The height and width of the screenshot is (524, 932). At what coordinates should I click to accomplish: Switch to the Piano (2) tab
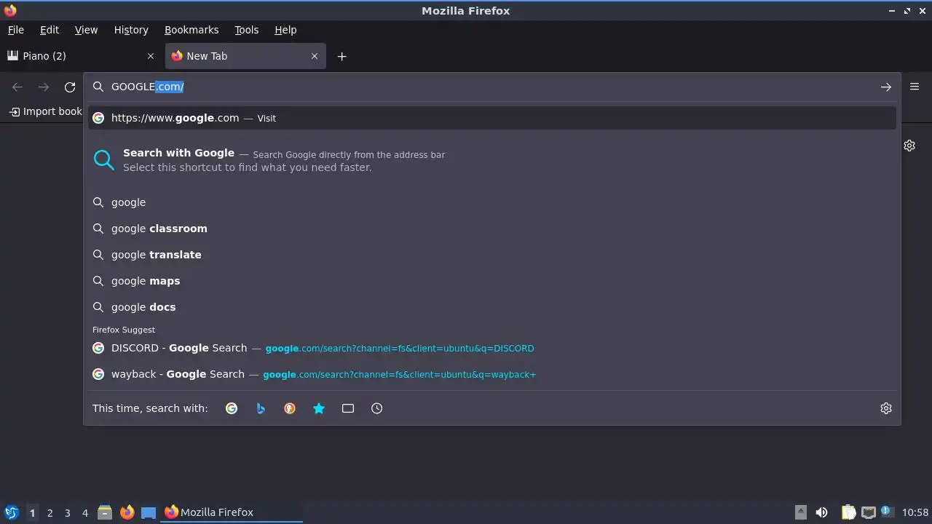point(82,56)
